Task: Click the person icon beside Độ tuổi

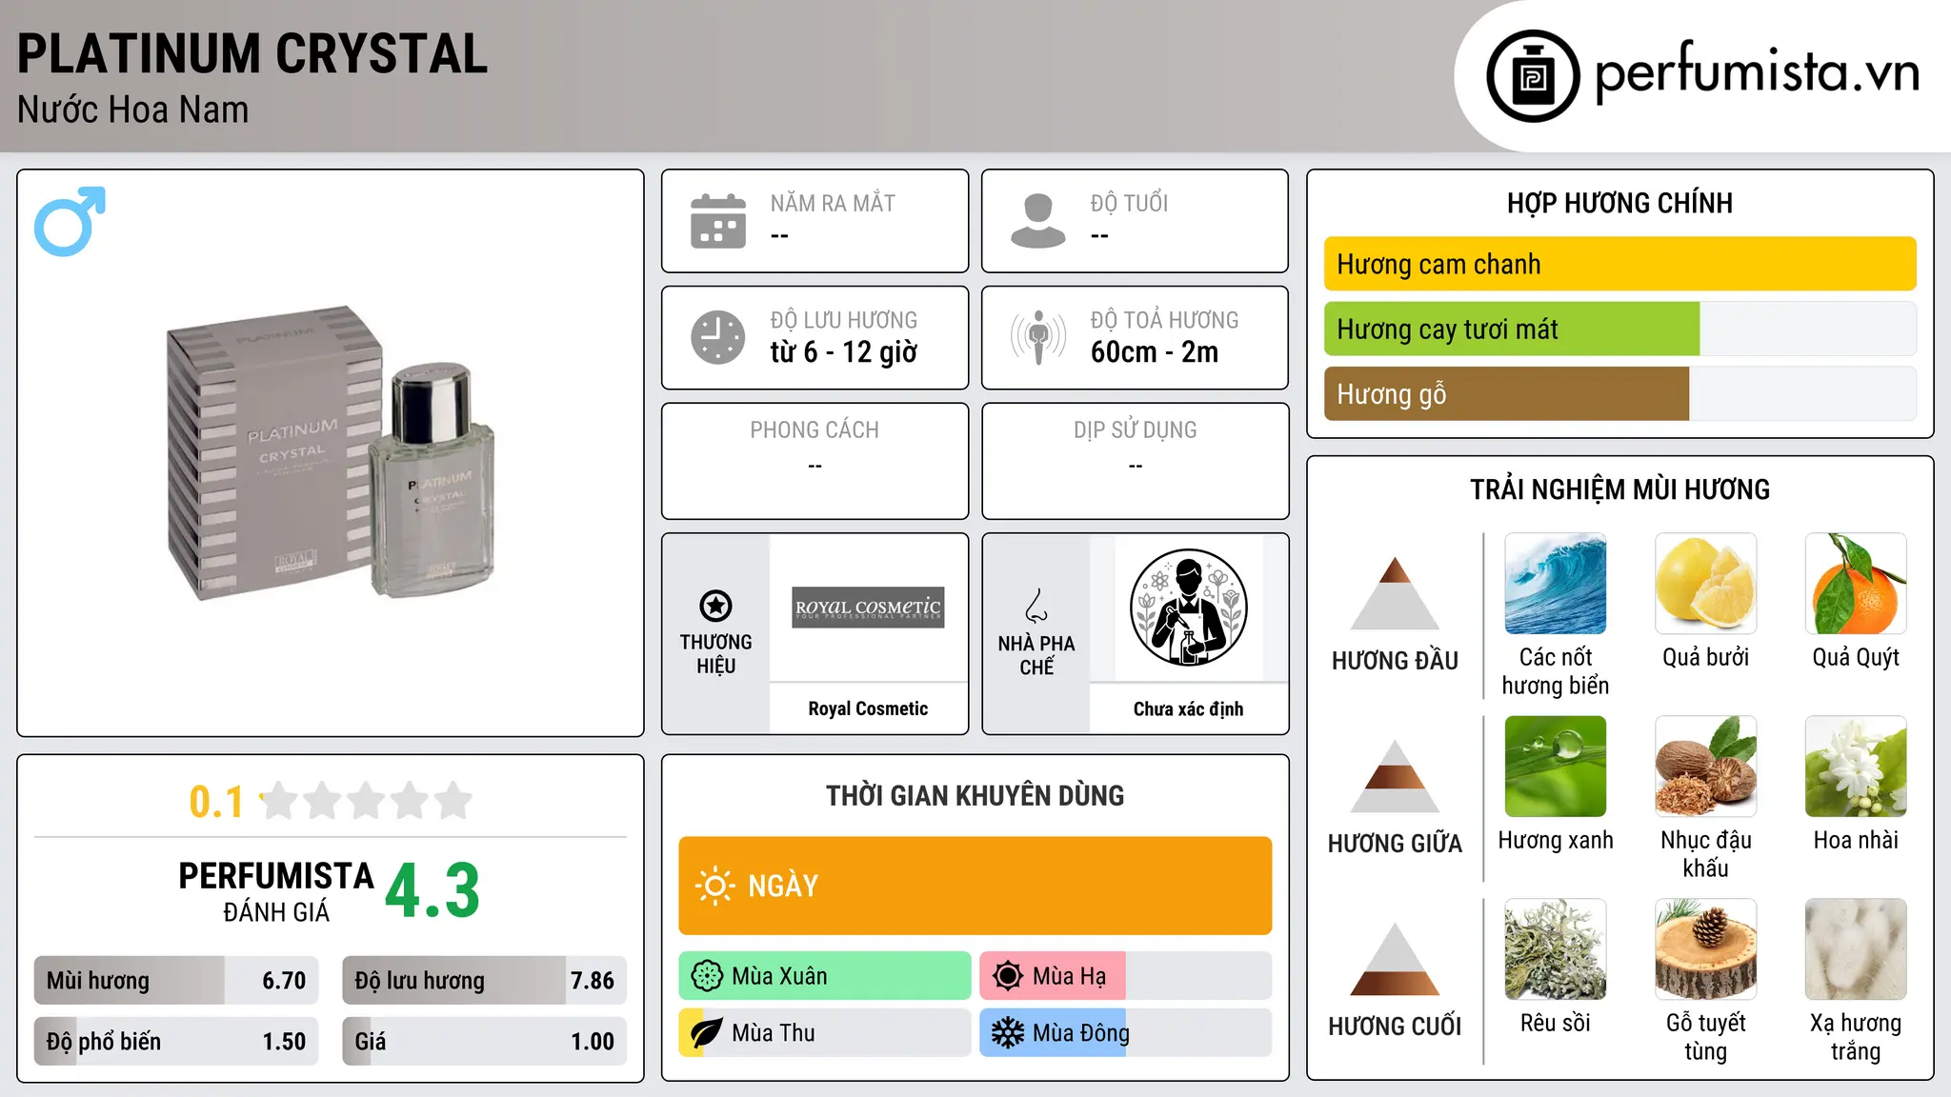Action: point(1038,221)
